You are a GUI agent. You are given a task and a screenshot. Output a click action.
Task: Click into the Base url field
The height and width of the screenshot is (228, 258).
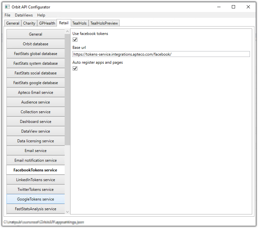click(x=161, y=54)
